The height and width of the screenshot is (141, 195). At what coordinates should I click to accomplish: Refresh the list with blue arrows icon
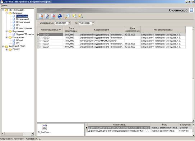click(x=60, y=16)
